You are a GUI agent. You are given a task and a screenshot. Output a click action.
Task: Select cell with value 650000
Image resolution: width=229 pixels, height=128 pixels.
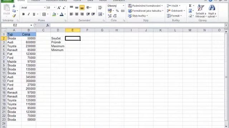pos(29,42)
